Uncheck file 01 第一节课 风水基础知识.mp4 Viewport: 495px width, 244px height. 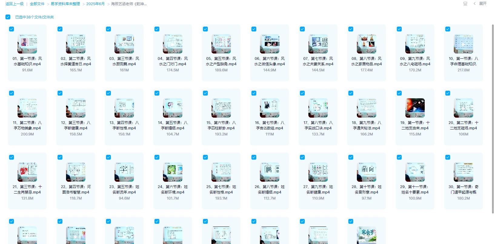click(12, 29)
